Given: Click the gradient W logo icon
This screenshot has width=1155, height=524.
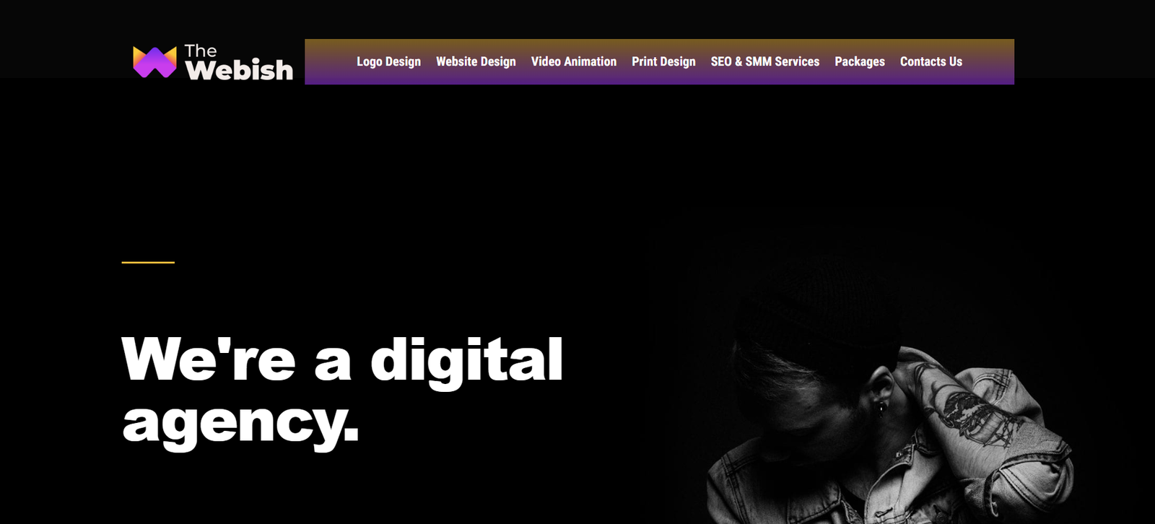Looking at the screenshot, I should coord(154,62).
